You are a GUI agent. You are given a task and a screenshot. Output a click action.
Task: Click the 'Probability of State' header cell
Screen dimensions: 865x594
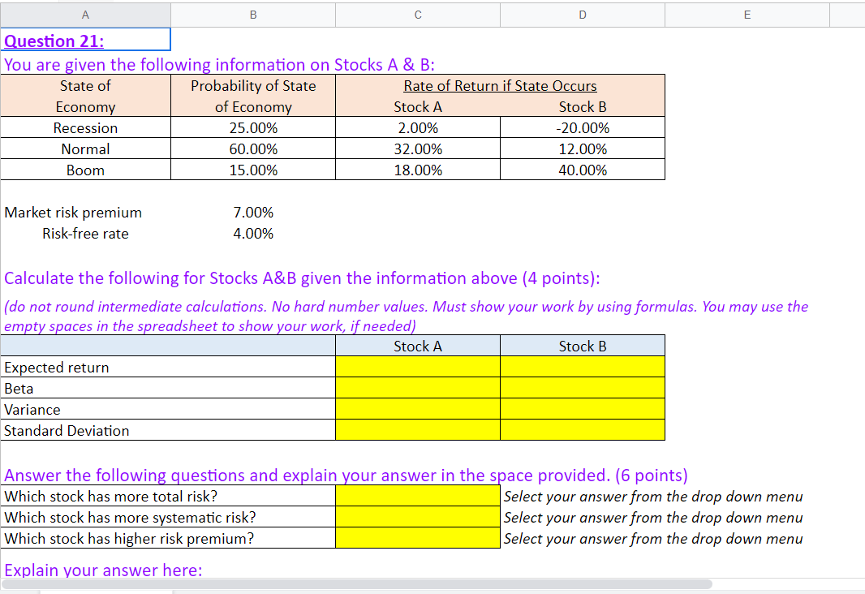(x=253, y=86)
